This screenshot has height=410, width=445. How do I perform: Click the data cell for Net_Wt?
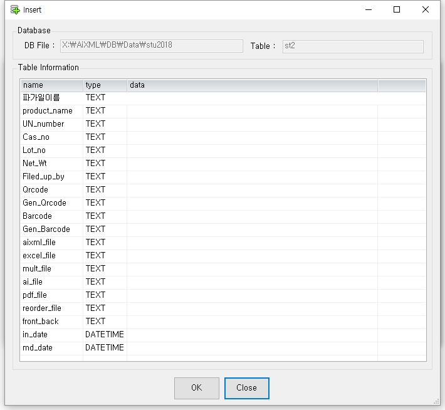pos(251,164)
